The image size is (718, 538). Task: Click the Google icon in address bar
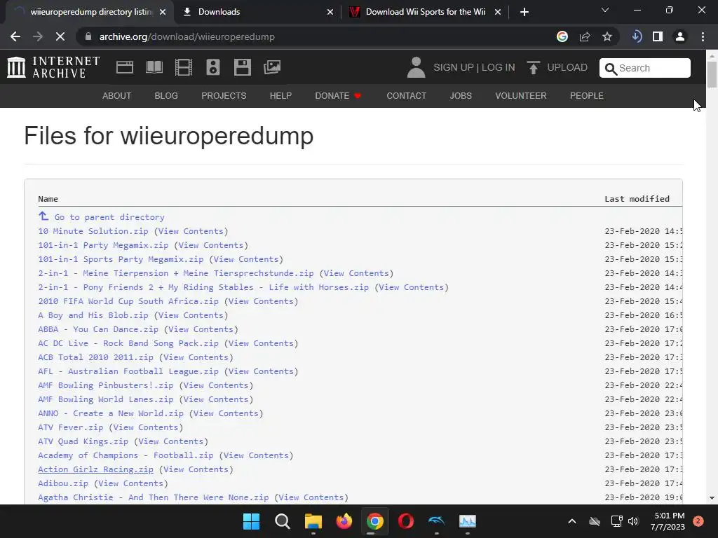click(562, 36)
